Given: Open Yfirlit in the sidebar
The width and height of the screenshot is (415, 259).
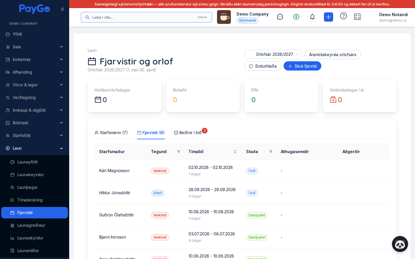Looking at the screenshot, I should (x=35, y=34).
